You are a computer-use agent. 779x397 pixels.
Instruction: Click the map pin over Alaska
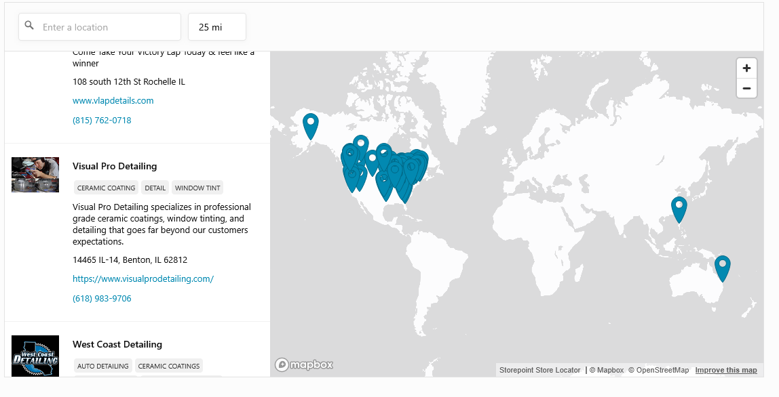coord(310,125)
